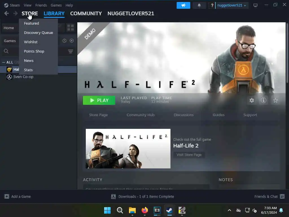Open advanced library filters icon
The image size is (289, 217).
[x=71, y=51]
